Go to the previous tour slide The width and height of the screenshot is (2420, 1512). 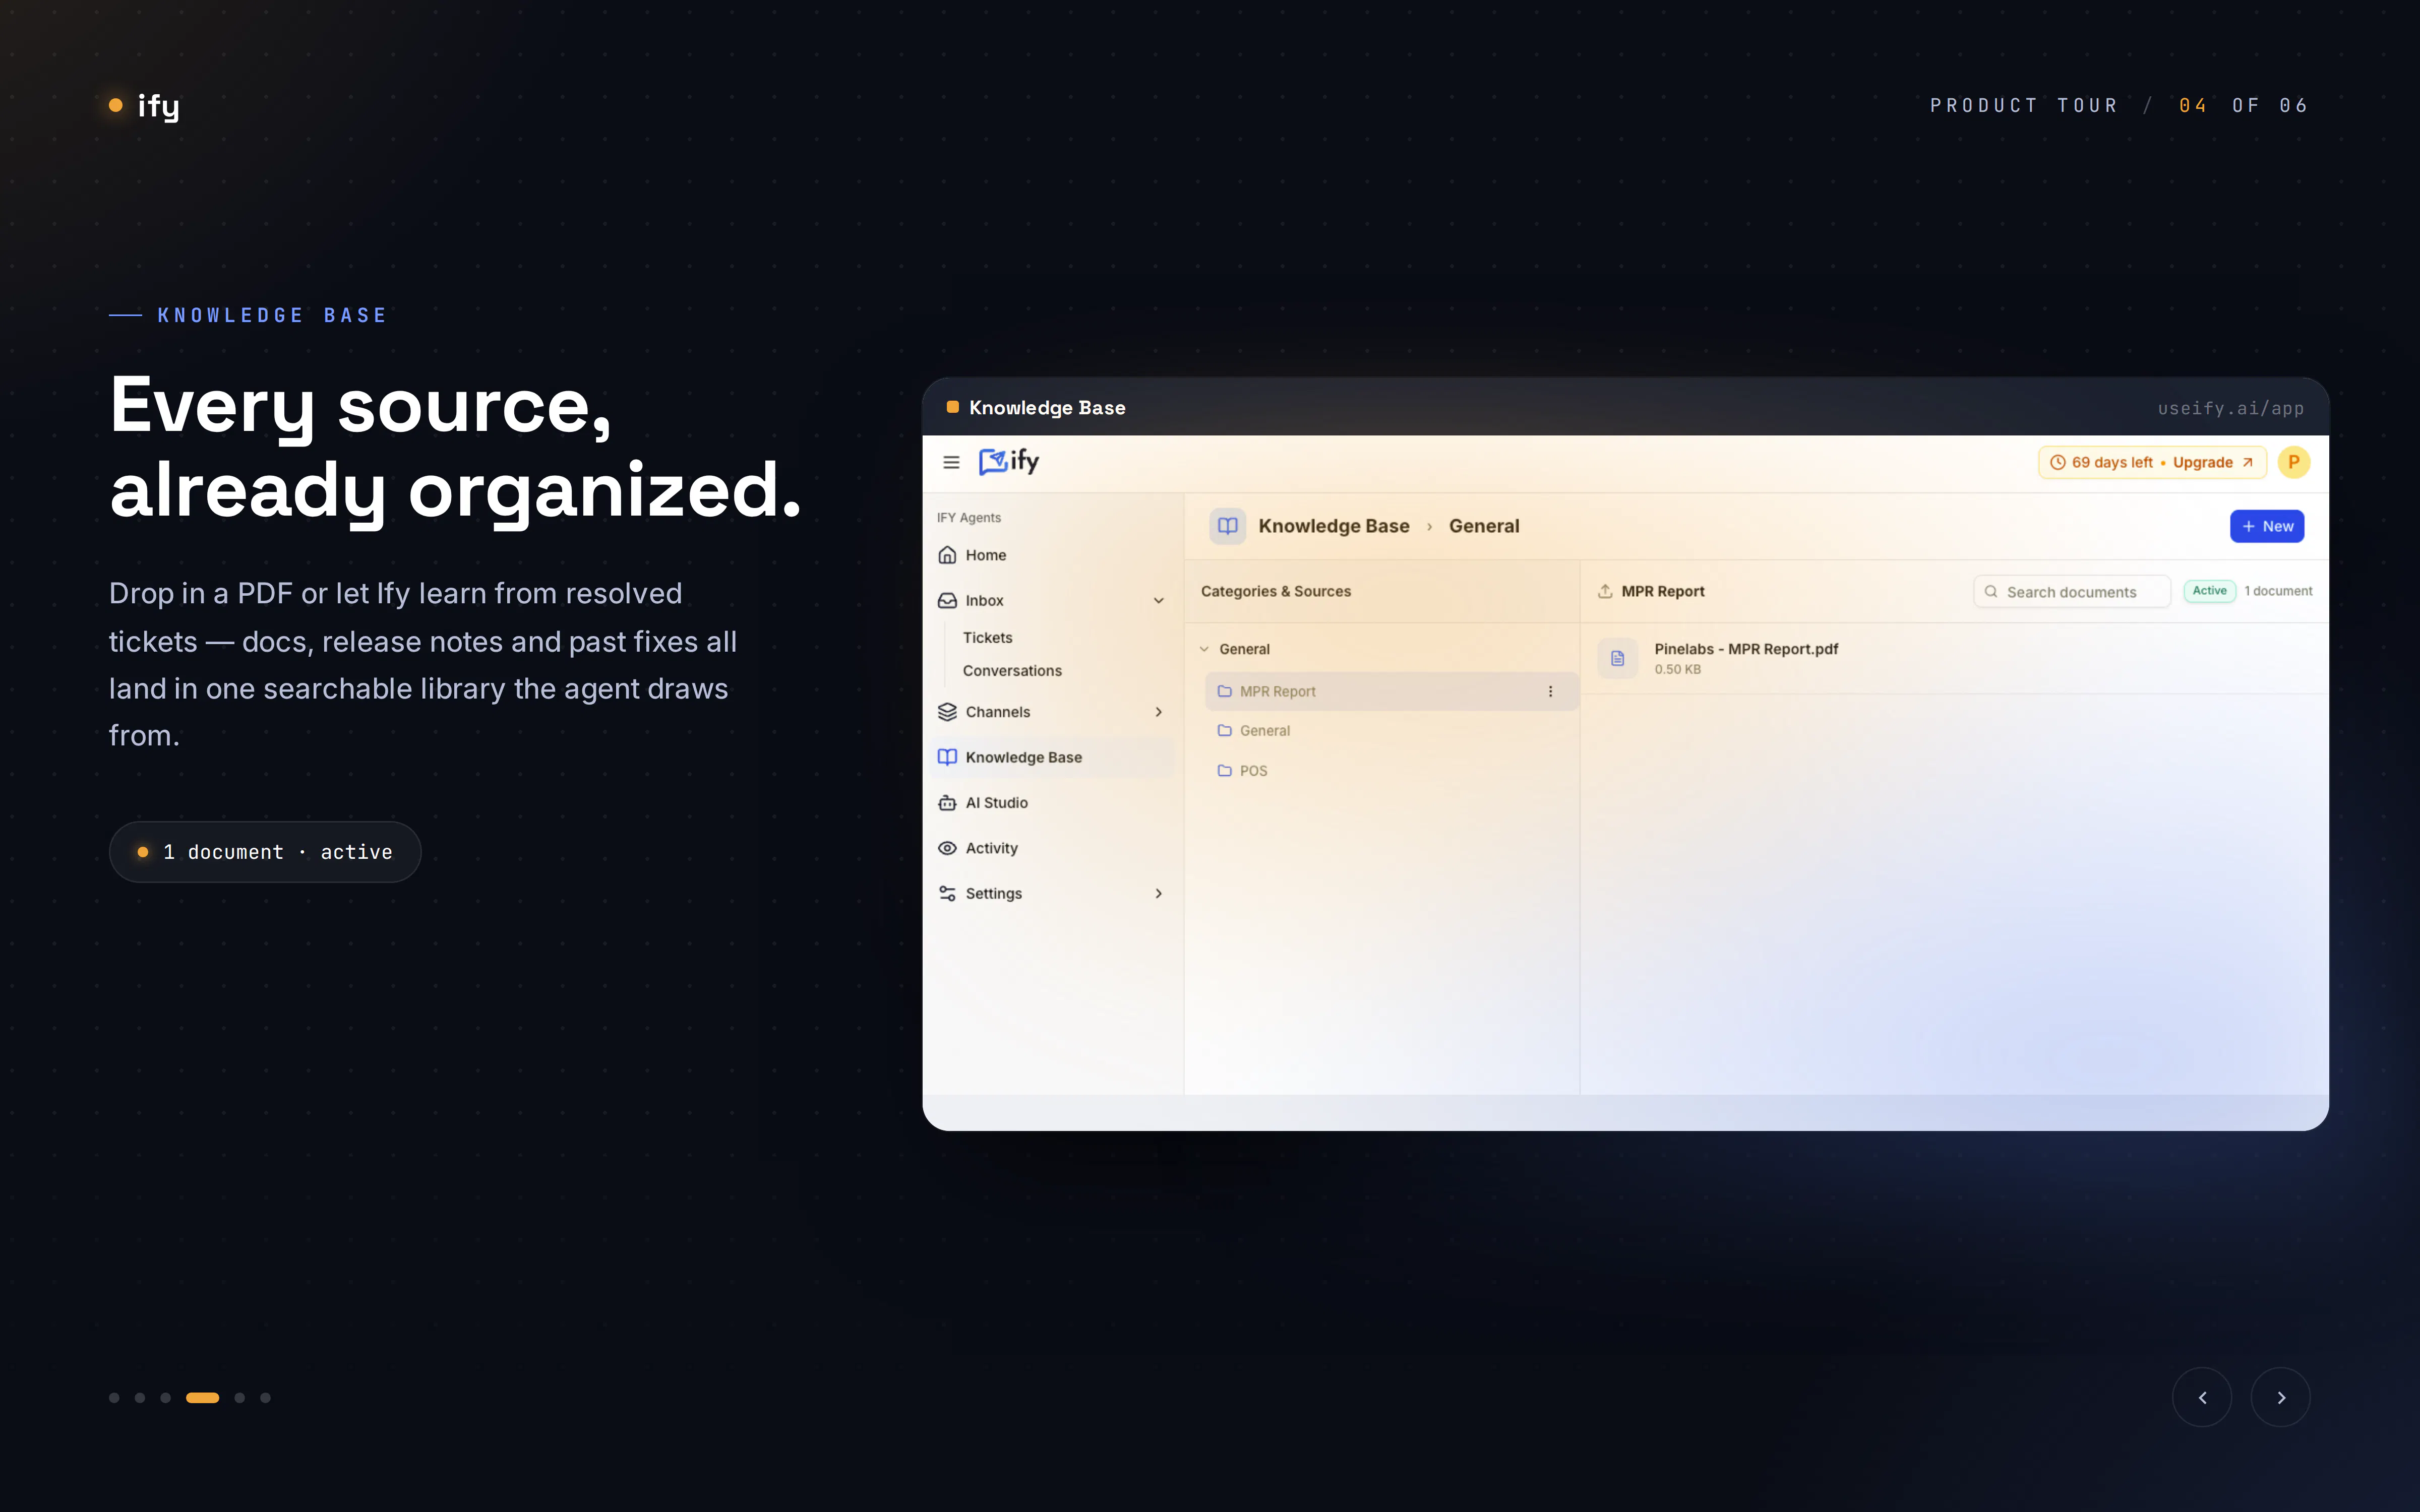click(x=2201, y=1397)
